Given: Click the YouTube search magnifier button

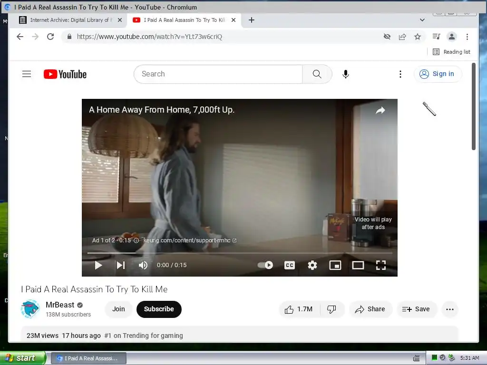Looking at the screenshot, I should (x=317, y=74).
